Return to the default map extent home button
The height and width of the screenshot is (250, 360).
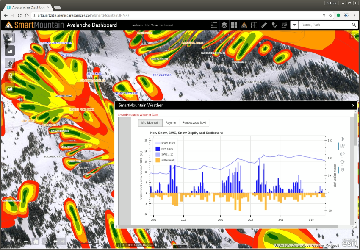[x=36, y=241]
